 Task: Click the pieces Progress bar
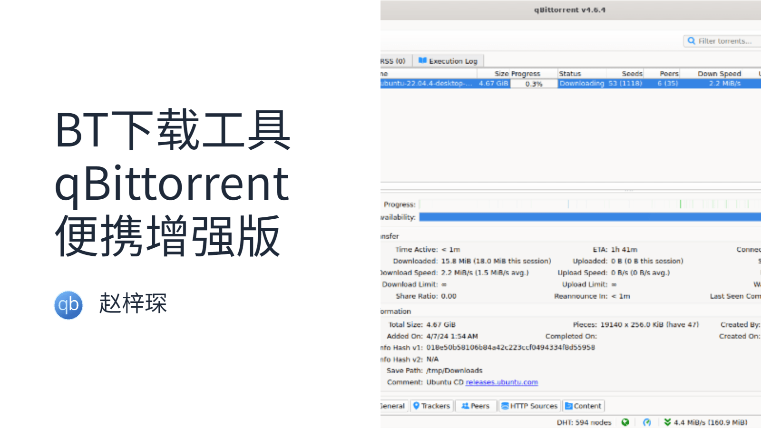coord(590,204)
